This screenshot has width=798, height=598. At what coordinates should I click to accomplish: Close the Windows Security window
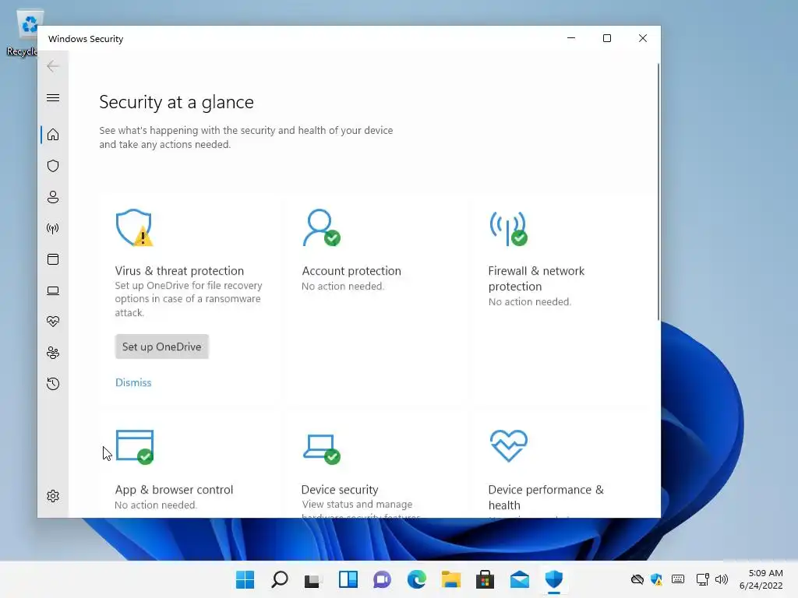pos(643,38)
